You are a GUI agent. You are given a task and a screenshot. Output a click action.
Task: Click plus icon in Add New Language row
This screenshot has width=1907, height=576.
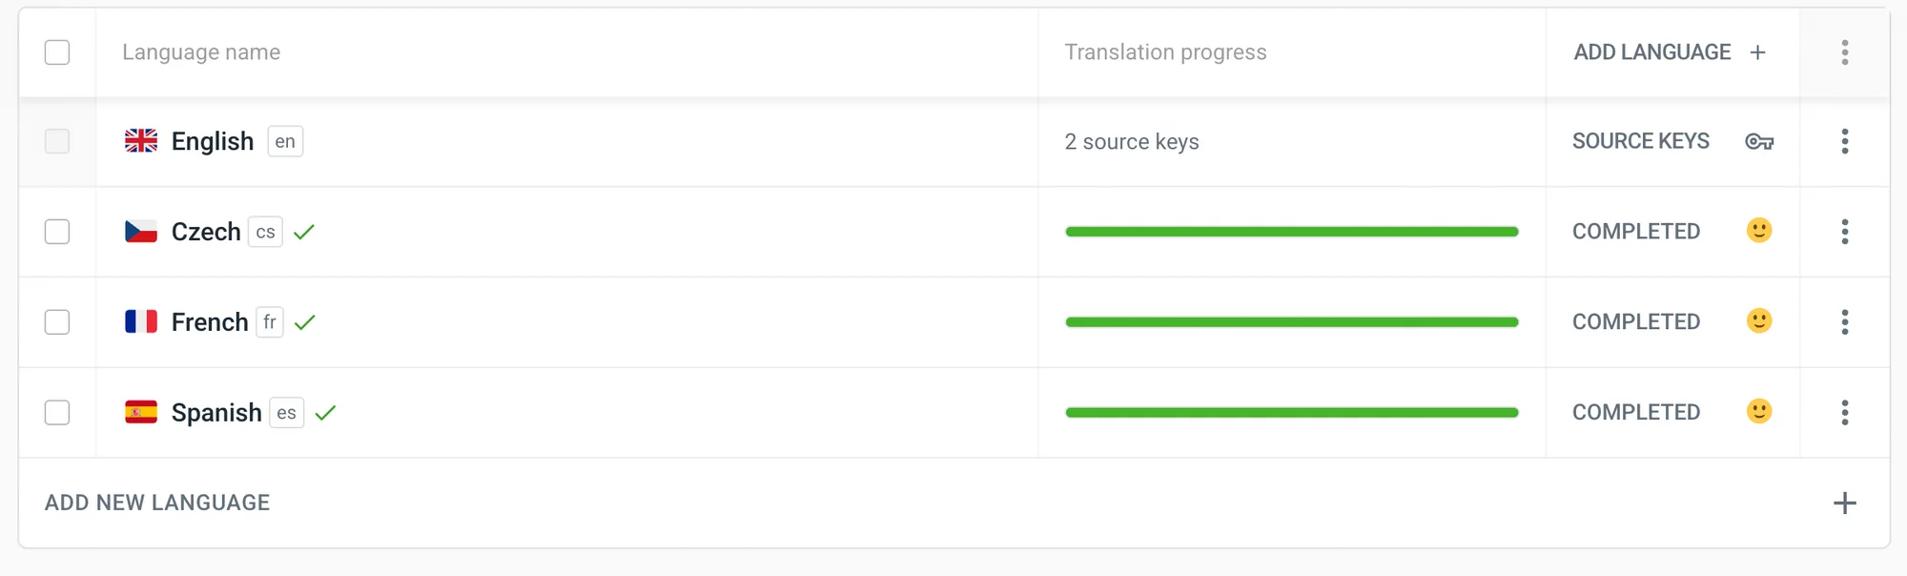point(1844,503)
